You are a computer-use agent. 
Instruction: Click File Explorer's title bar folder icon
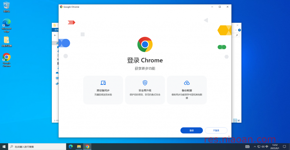click(55, 25)
